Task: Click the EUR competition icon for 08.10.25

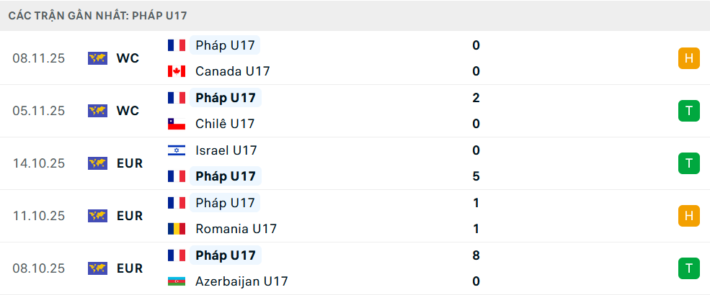Action: (x=97, y=268)
